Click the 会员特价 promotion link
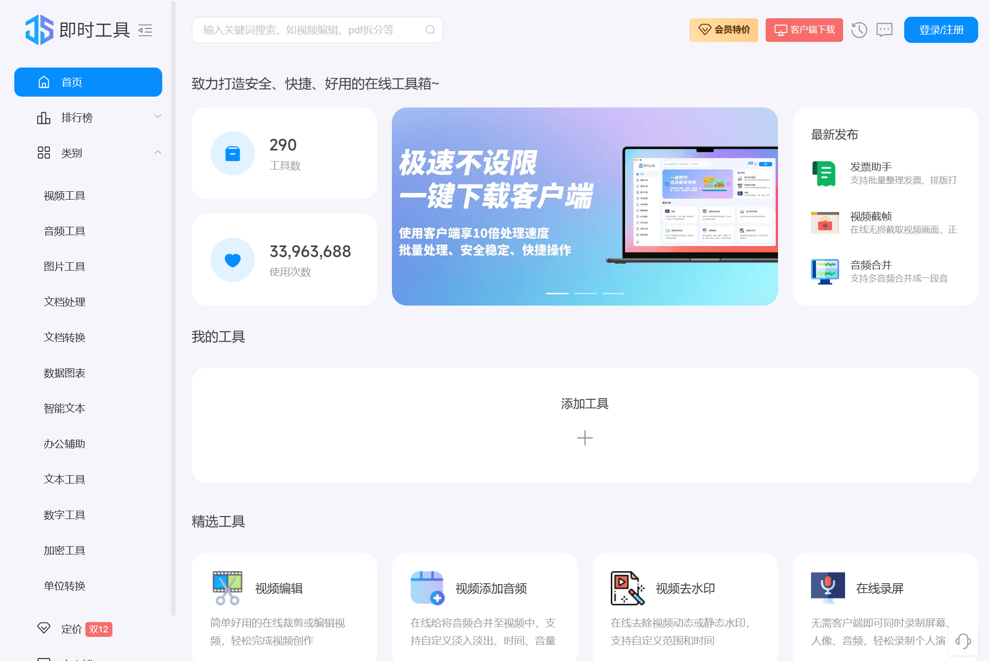 coord(723,30)
